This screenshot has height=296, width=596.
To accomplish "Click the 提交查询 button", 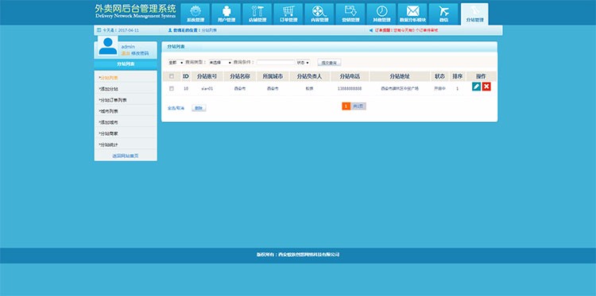I will coord(329,62).
